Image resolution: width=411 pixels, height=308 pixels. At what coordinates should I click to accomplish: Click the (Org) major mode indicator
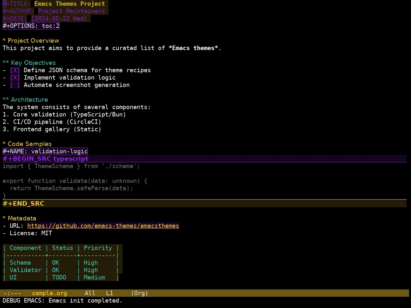(x=139, y=293)
